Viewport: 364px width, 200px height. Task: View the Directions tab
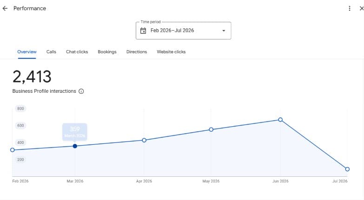click(x=137, y=52)
